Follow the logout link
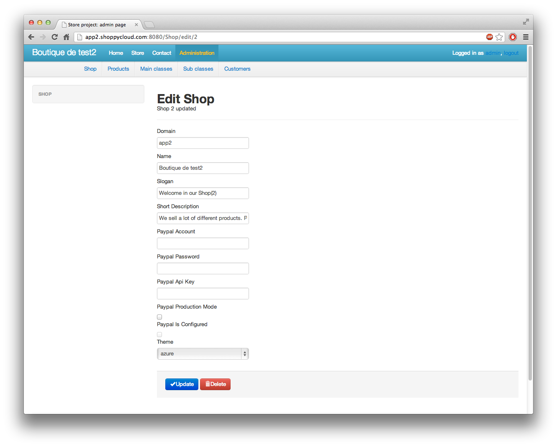The height and width of the screenshot is (447, 557). 511,53
